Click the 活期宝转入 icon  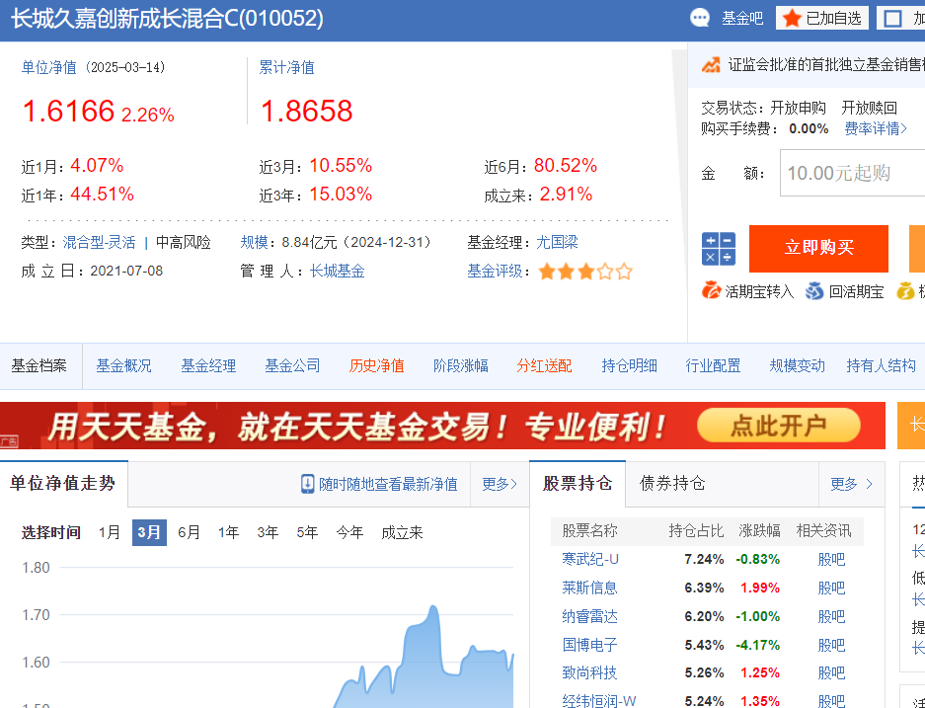[x=711, y=291]
